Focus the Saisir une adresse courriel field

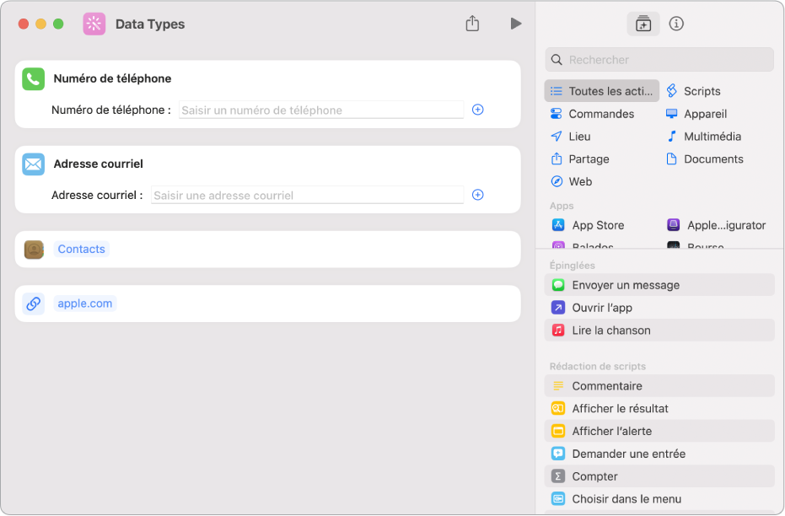[307, 196]
